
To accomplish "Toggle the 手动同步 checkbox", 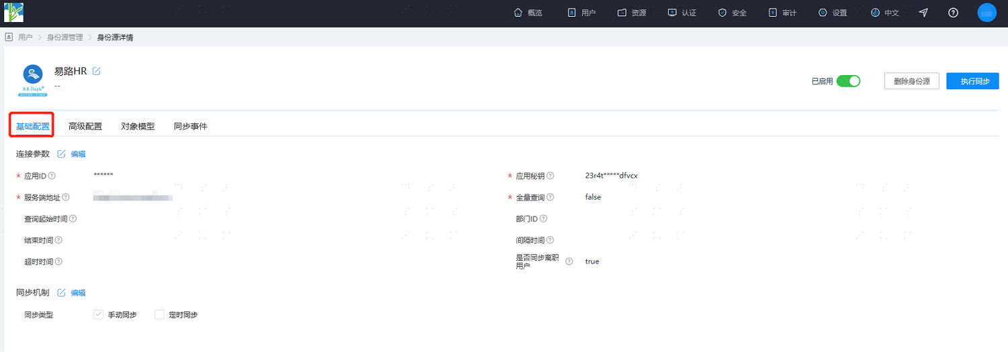I will pyautogui.click(x=99, y=314).
